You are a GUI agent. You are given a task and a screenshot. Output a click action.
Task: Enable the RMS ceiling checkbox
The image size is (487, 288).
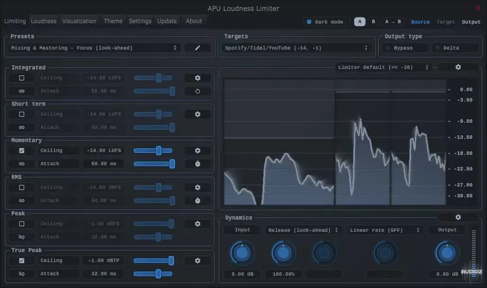tap(21, 187)
